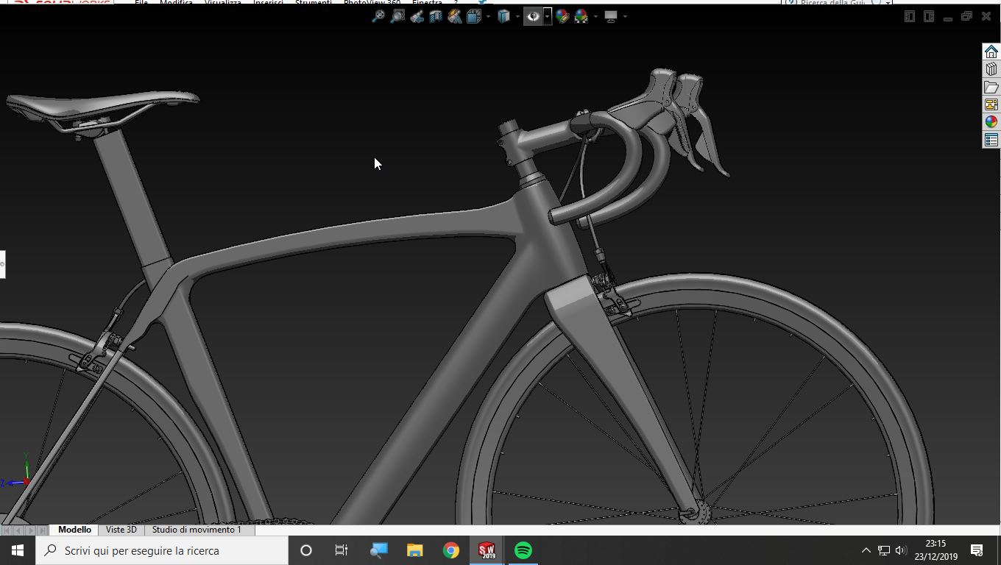
Task: Go back to the Previous View
Action: pos(417,16)
